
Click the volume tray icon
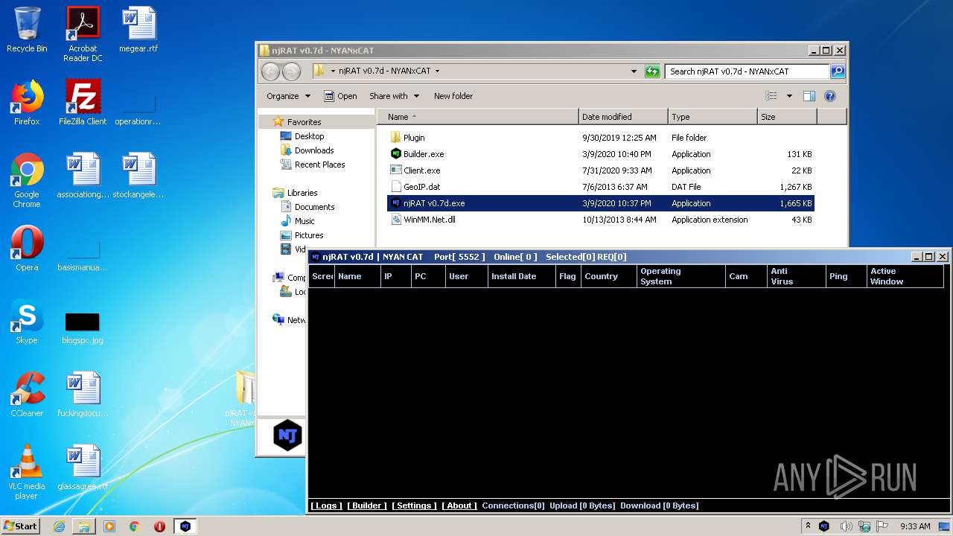(x=847, y=526)
